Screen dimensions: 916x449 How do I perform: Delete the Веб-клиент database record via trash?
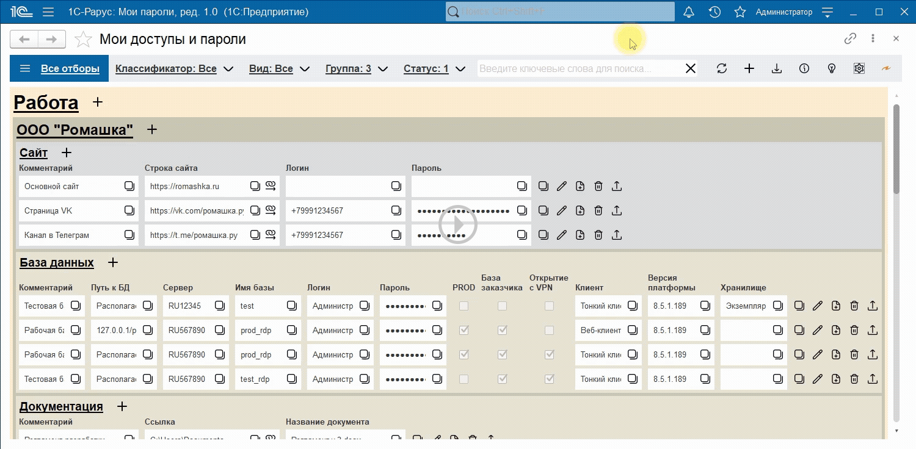(x=854, y=330)
